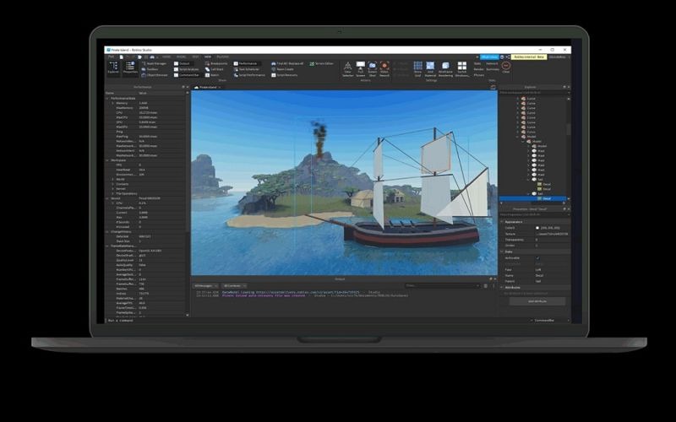Open the FILE menu
Viewport: 676px width, 422px height.
(x=112, y=57)
